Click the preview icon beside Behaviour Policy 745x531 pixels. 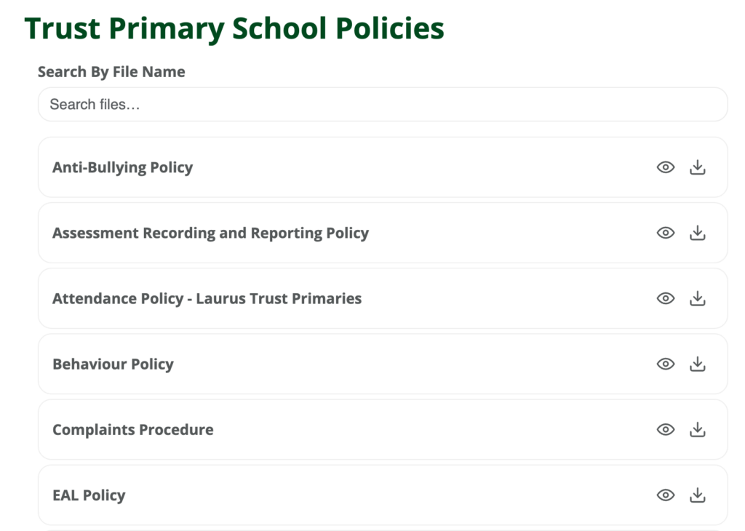point(666,364)
